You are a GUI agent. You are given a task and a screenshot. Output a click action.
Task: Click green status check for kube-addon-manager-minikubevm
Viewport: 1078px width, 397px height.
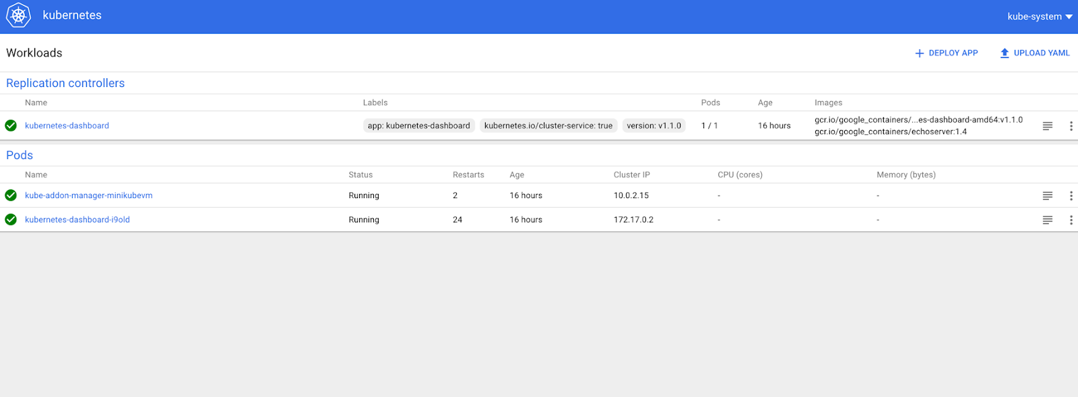click(11, 195)
